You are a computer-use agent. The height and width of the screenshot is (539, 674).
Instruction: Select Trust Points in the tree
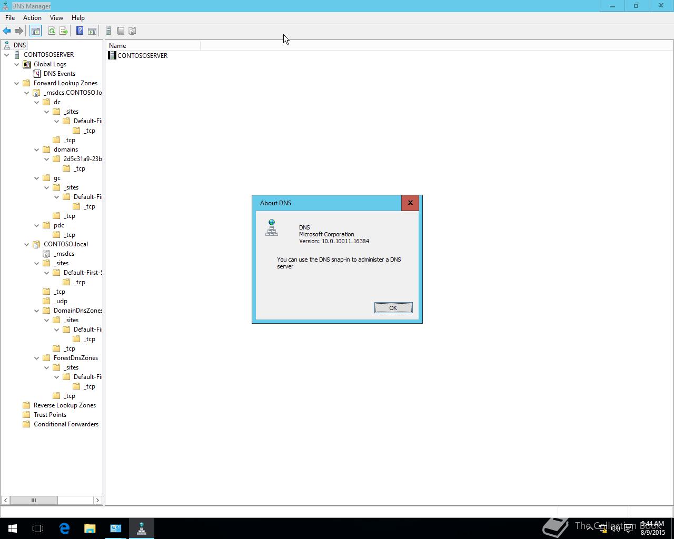point(50,415)
